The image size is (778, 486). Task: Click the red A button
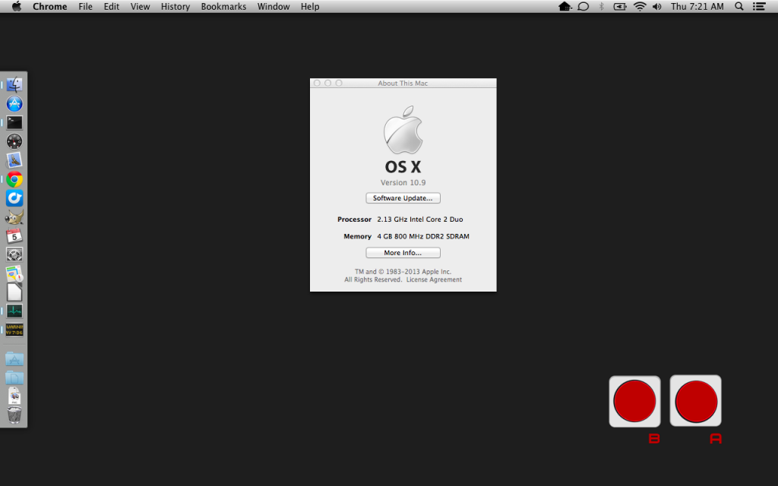pos(696,401)
